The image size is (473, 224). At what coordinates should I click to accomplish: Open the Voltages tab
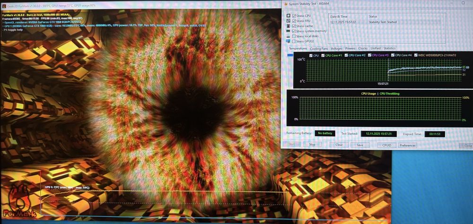point(336,49)
